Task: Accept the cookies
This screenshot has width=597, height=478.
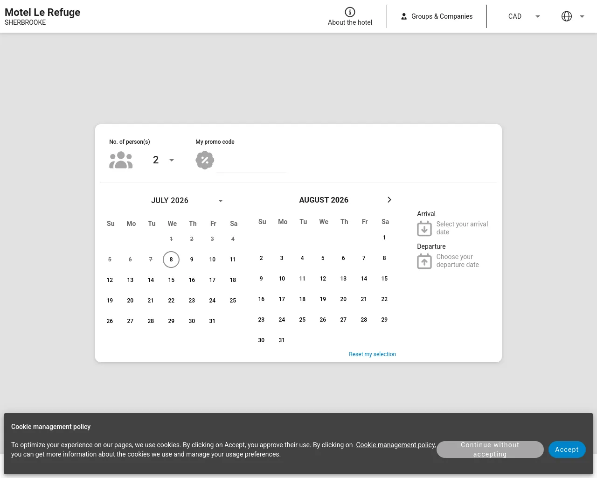Action: pos(567,450)
